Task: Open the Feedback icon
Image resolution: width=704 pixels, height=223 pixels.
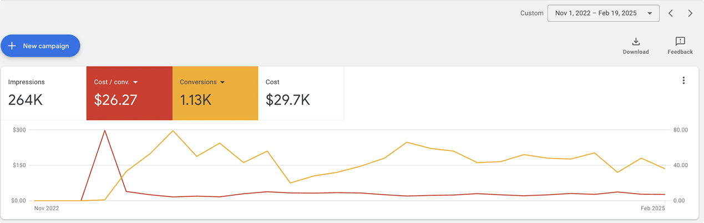Action: (x=680, y=42)
